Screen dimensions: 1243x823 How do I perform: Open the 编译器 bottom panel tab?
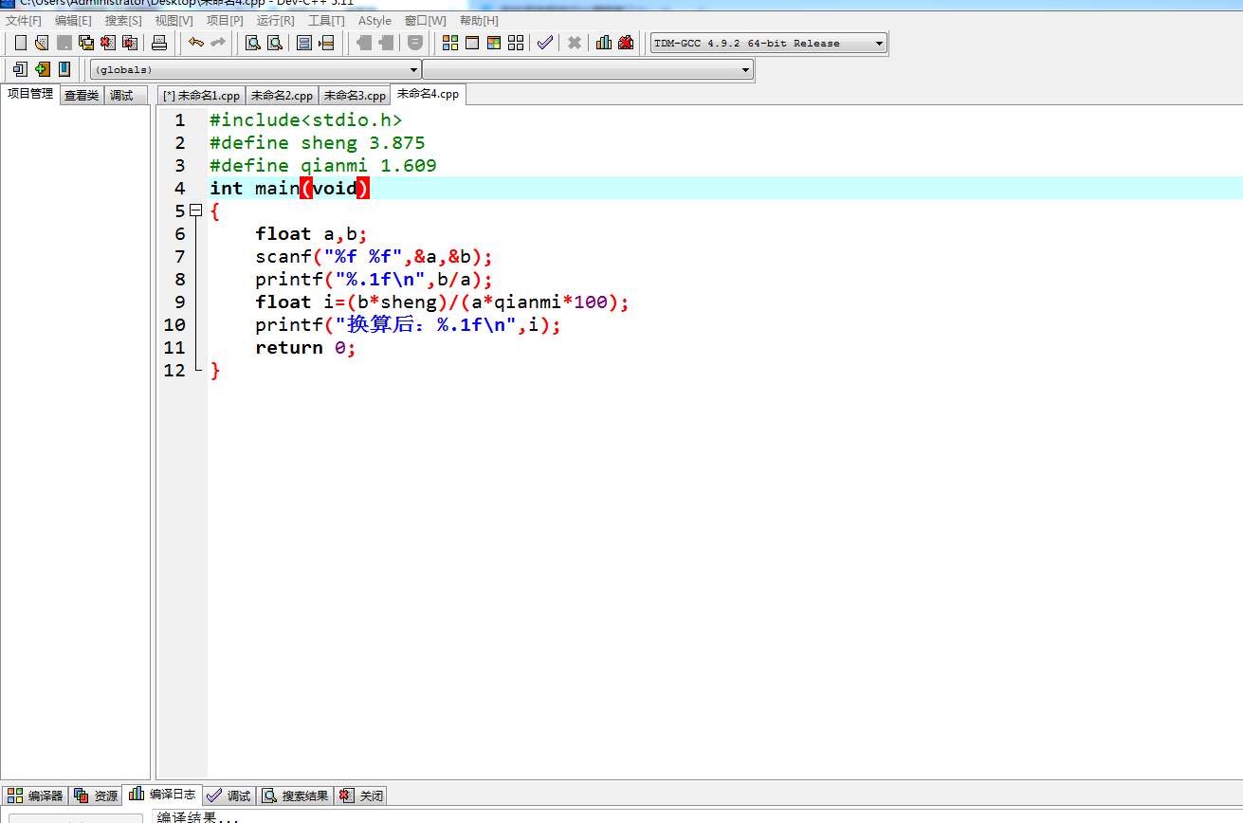(36, 796)
